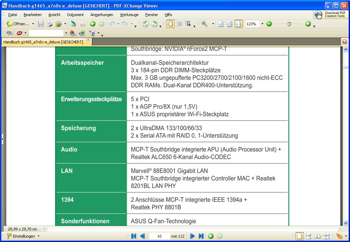
Task: Select continuous facing pages layout
Action: click(326, 236)
